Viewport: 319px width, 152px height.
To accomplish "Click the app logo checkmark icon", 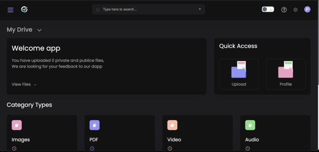I will click(x=25, y=9).
